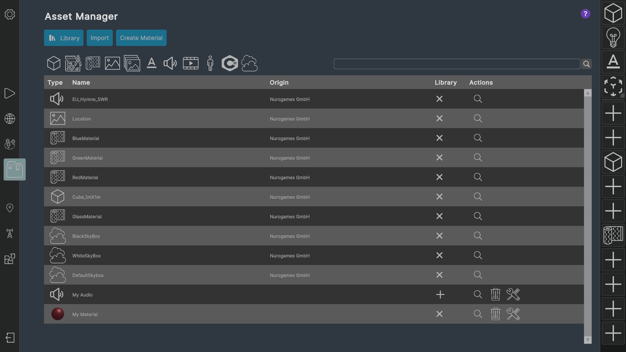
Task: Delete the My Audio asset
Action: [x=495, y=294]
